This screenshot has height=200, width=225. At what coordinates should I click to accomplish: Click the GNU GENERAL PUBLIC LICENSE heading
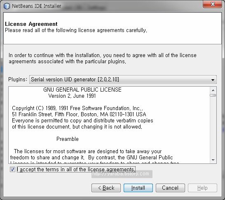[82, 90]
